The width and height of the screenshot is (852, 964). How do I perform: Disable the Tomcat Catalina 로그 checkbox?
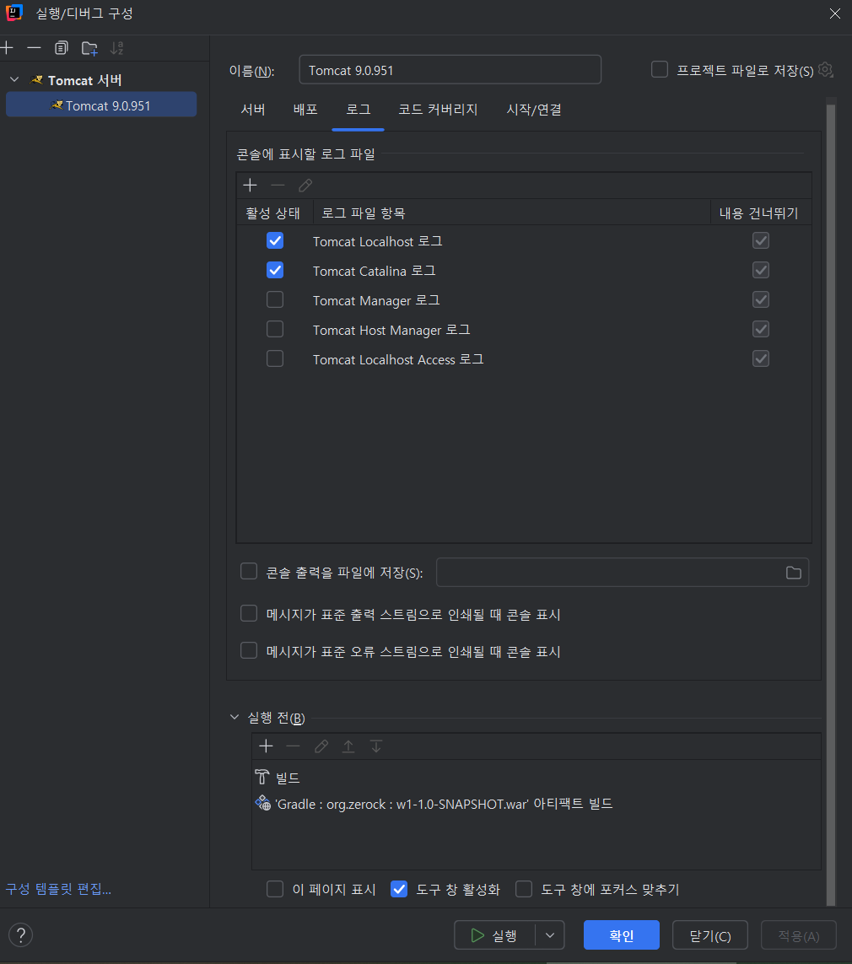(x=275, y=270)
